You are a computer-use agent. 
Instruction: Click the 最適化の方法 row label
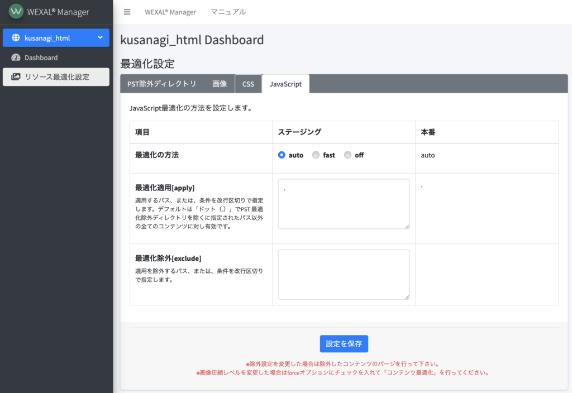(x=157, y=155)
